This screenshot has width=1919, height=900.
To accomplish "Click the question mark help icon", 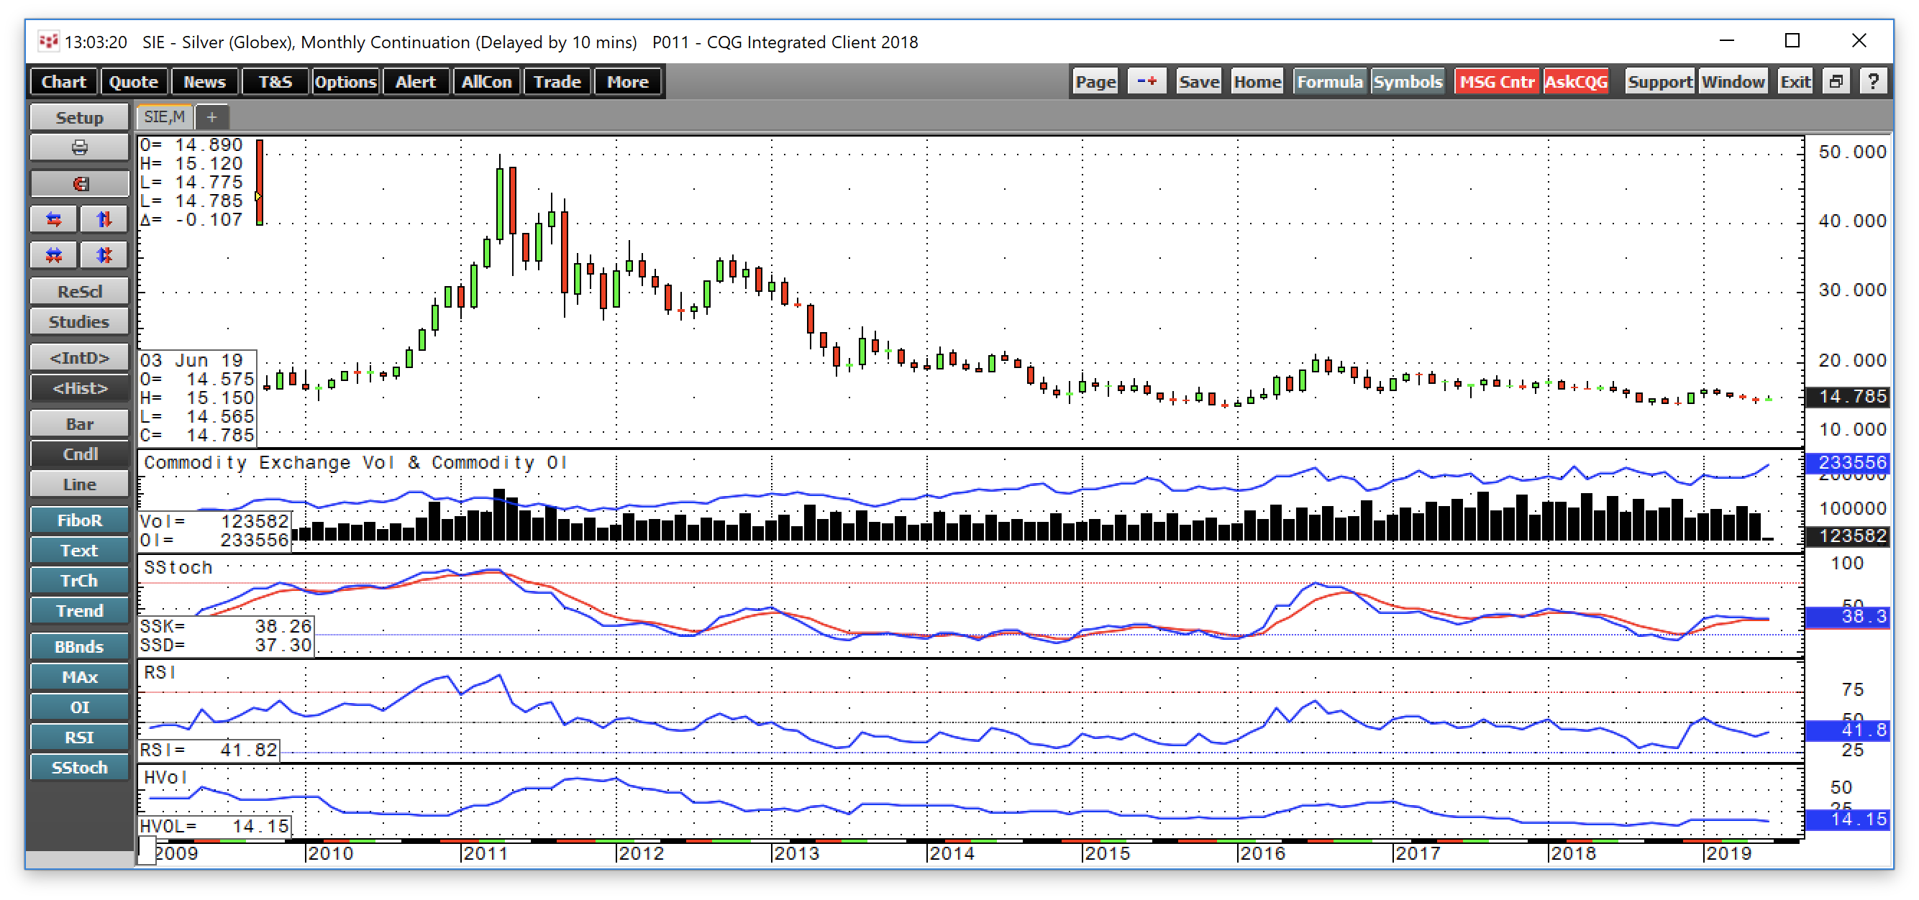I will 1873,81.
